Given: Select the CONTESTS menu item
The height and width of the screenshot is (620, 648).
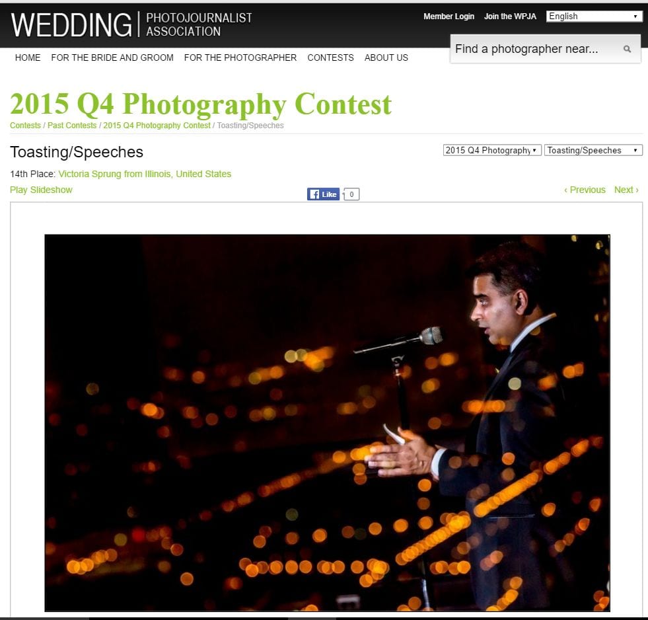Looking at the screenshot, I should click(x=331, y=58).
